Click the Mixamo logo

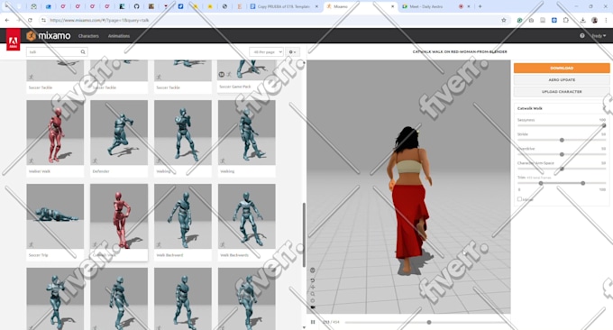click(49, 36)
